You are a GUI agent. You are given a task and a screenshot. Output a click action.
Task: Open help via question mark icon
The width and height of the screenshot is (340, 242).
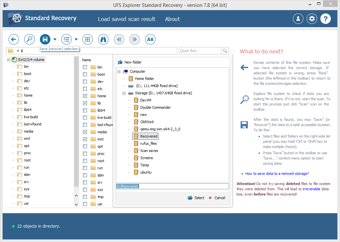(x=326, y=19)
